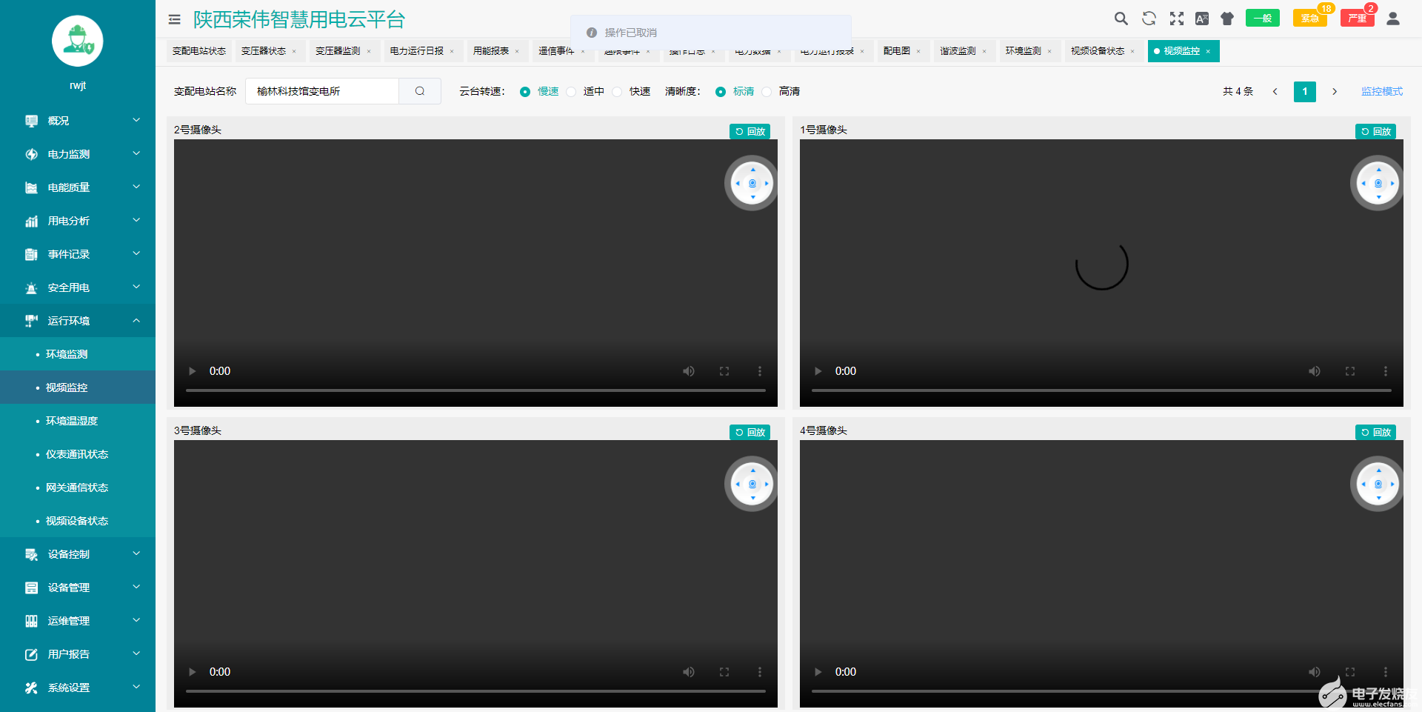Play video of 3号摄像头
The height and width of the screenshot is (712, 1422).
tap(193, 672)
